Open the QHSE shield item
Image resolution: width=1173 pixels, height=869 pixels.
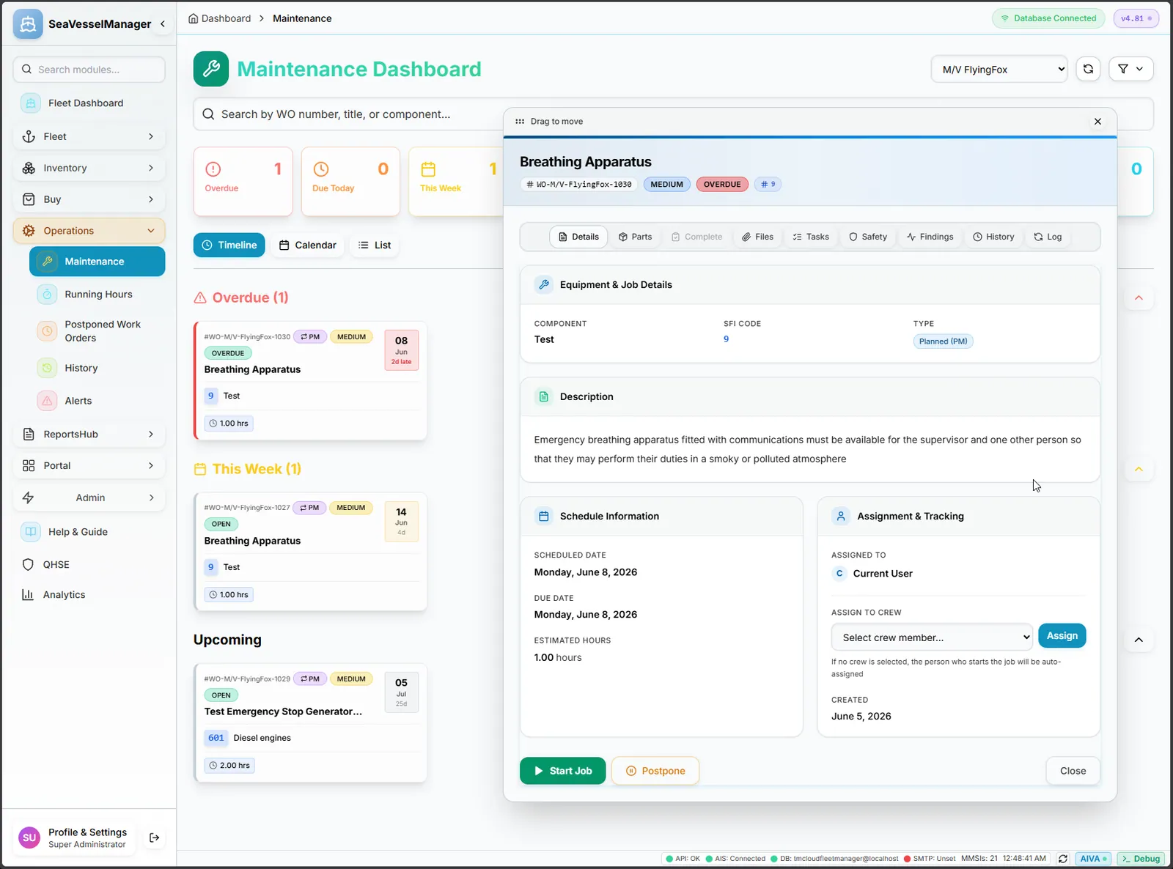pos(89,565)
